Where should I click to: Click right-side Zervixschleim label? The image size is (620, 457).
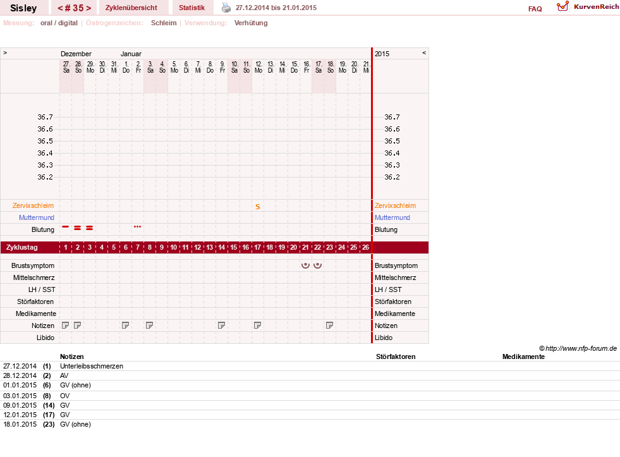tap(396, 205)
